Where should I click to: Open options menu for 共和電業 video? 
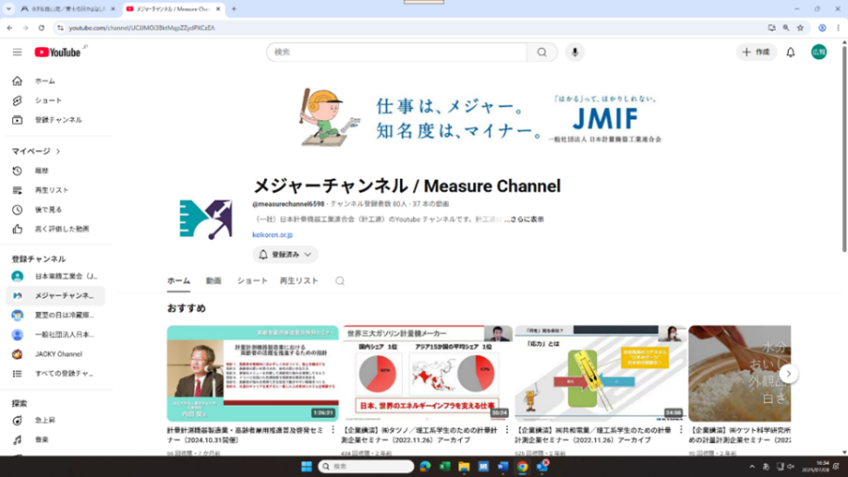pyautogui.click(x=681, y=430)
